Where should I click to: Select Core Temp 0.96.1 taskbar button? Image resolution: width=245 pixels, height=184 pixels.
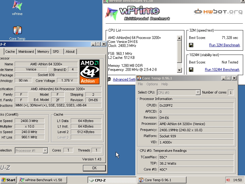click(162, 180)
